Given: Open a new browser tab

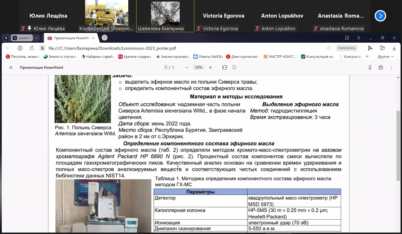Looking at the screenshot, I should click(105, 38).
